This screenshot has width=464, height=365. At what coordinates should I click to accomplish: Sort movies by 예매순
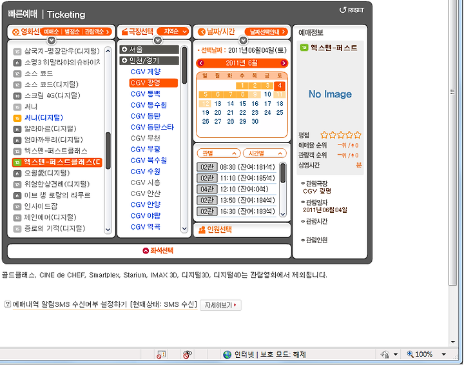pos(51,32)
